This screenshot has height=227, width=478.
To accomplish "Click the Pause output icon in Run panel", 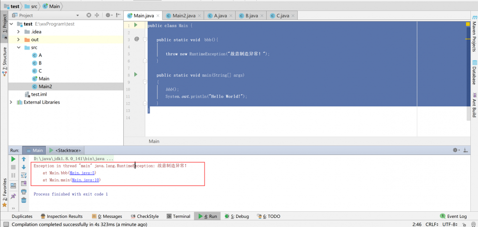I will click(x=13, y=175).
